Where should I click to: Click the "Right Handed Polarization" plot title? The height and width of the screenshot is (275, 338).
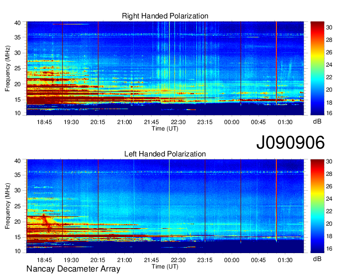[x=165, y=16]
